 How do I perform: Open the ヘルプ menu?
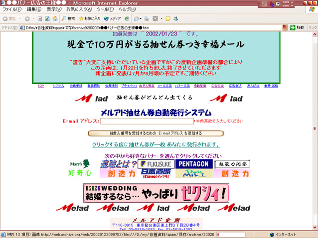point(127,9)
